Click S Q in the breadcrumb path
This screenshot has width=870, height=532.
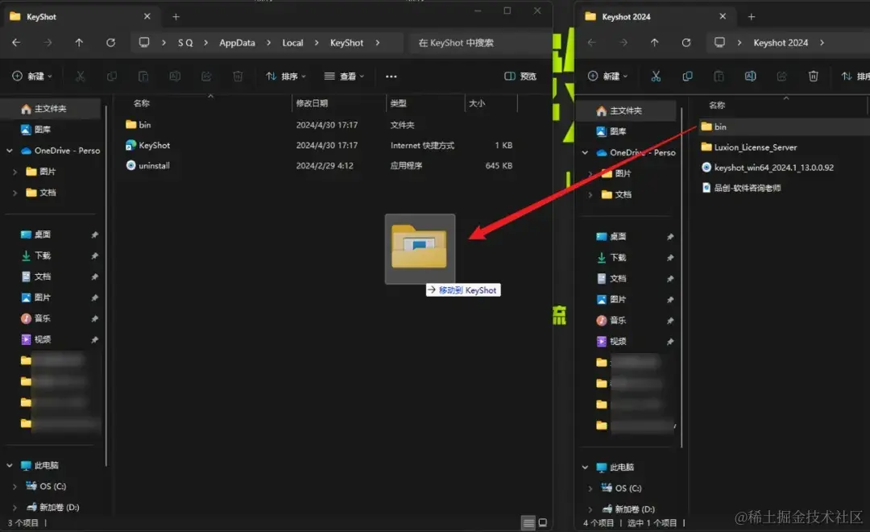pos(185,43)
